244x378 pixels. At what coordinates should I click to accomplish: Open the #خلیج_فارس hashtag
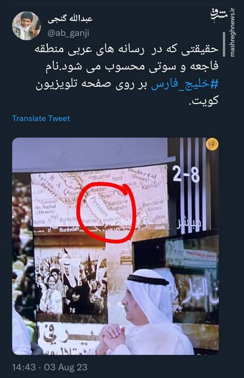point(185,85)
